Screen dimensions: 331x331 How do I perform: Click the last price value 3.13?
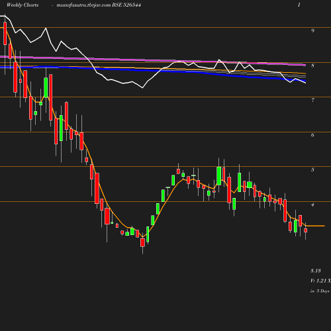click(x=316, y=271)
